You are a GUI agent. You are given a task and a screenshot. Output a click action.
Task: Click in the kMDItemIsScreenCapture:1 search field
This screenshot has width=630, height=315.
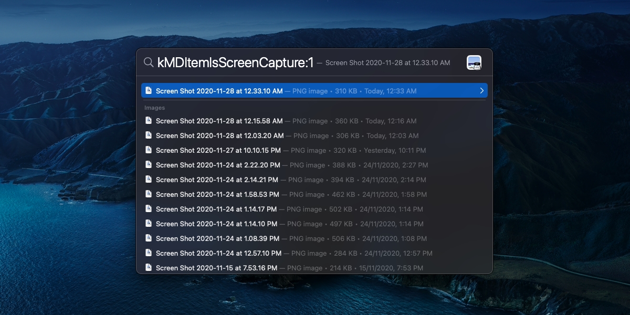click(x=235, y=62)
